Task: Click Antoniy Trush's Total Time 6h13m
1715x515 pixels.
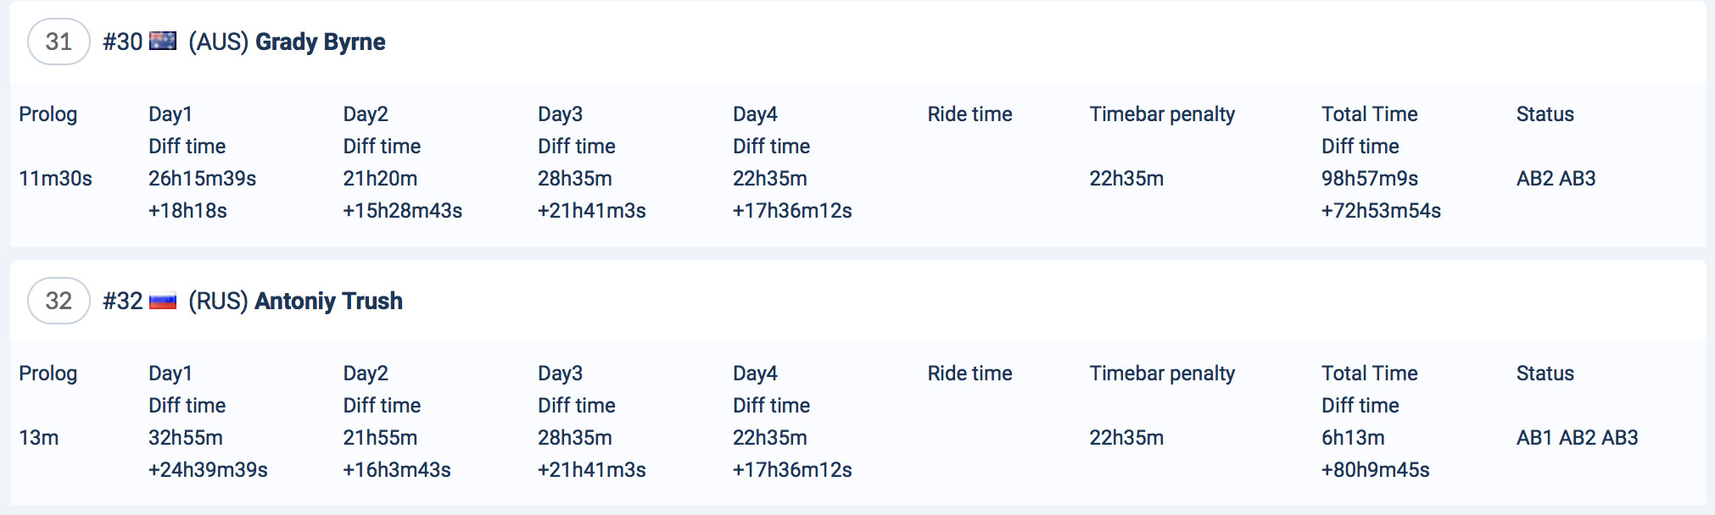Action: coord(1352,438)
